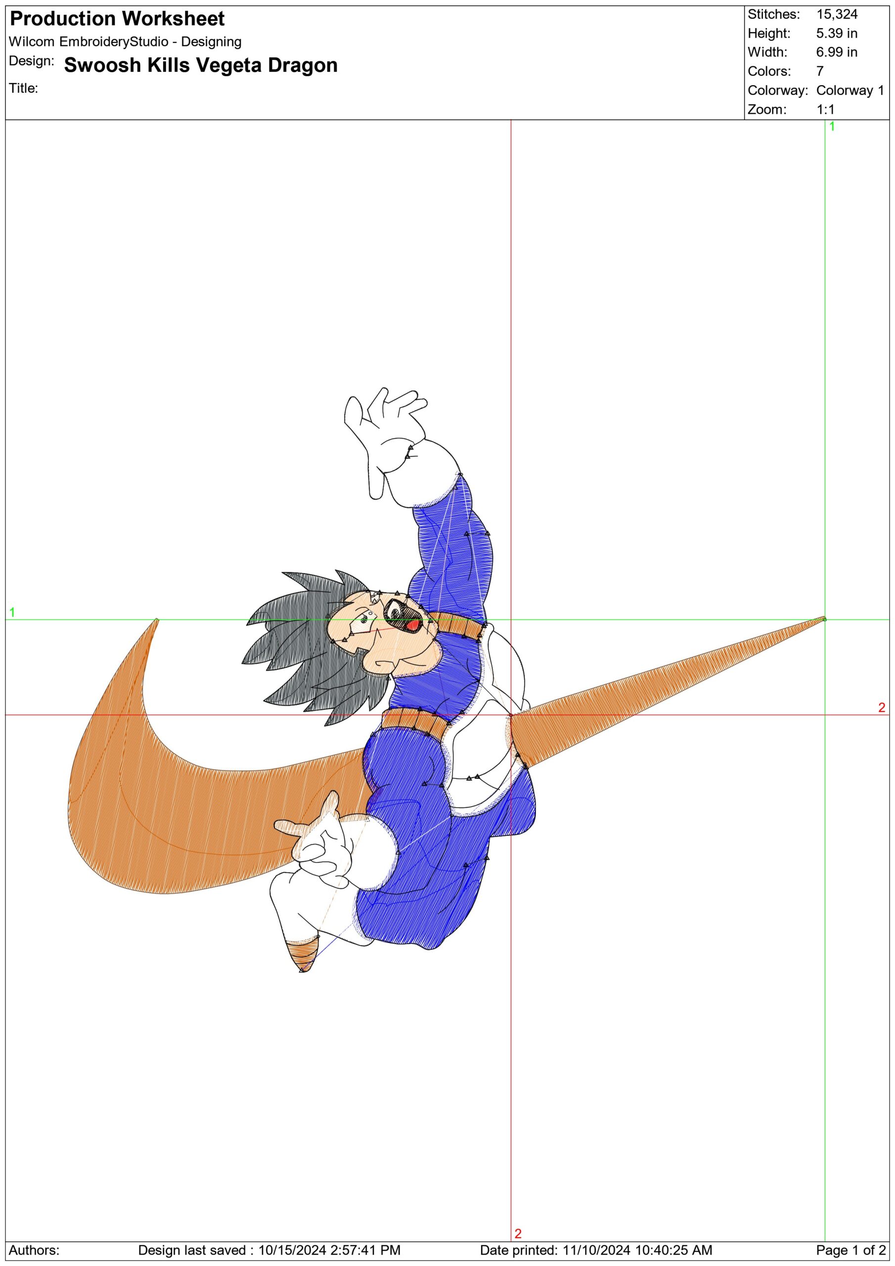Select the stitch count value "15,324"

(x=837, y=14)
